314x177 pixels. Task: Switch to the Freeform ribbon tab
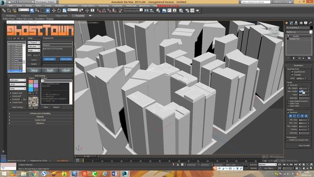point(26,15)
